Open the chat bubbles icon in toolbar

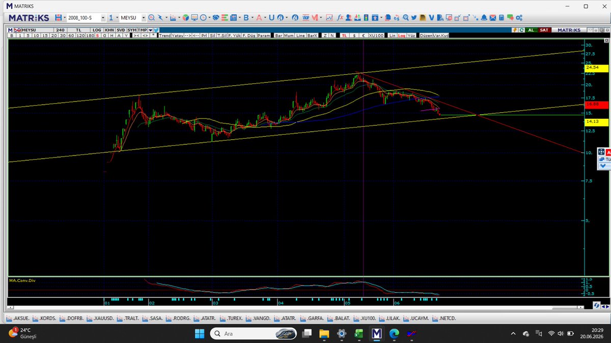click(510, 18)
